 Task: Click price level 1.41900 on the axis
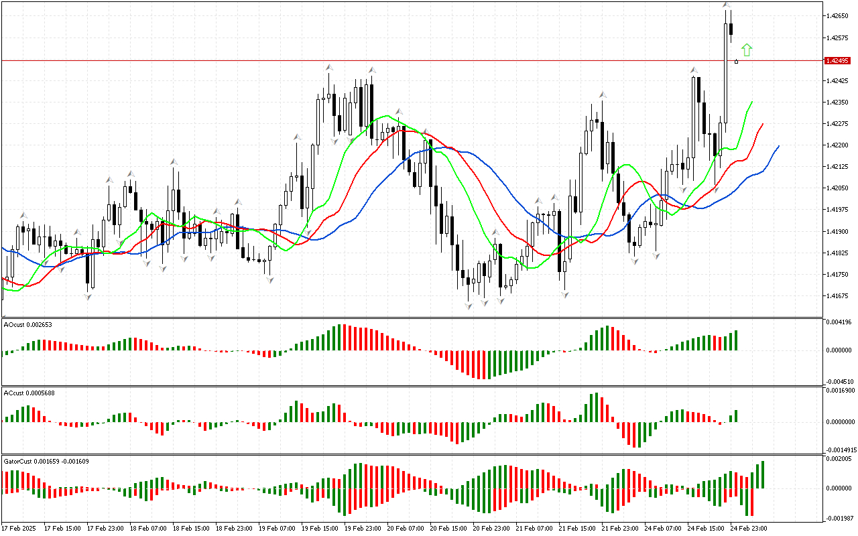[x=838, y=232]
